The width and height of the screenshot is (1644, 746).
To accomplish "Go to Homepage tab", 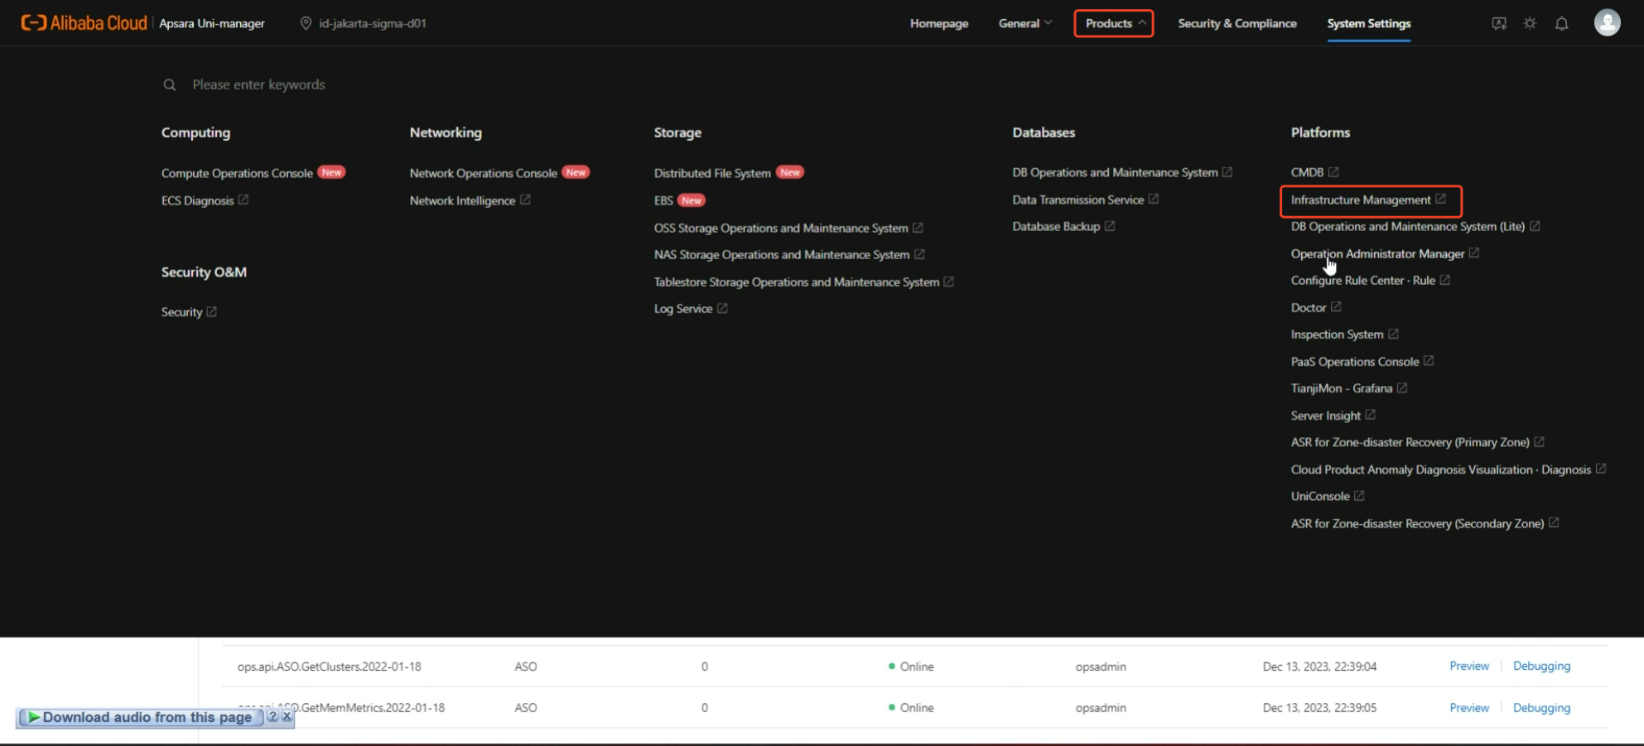I will point(939,23).
